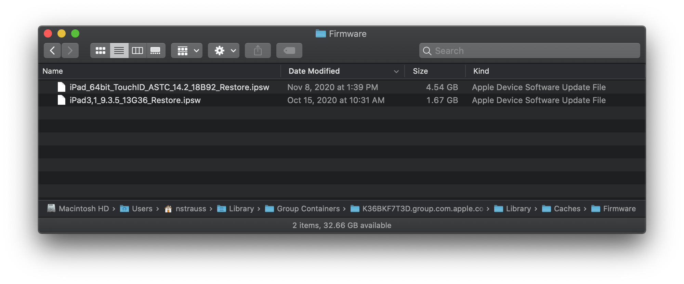Select iPad3,1_9.3.5_13G36_Restore.ipsw file
Viewport: 684px width, 284px height.
coord(135,100)
